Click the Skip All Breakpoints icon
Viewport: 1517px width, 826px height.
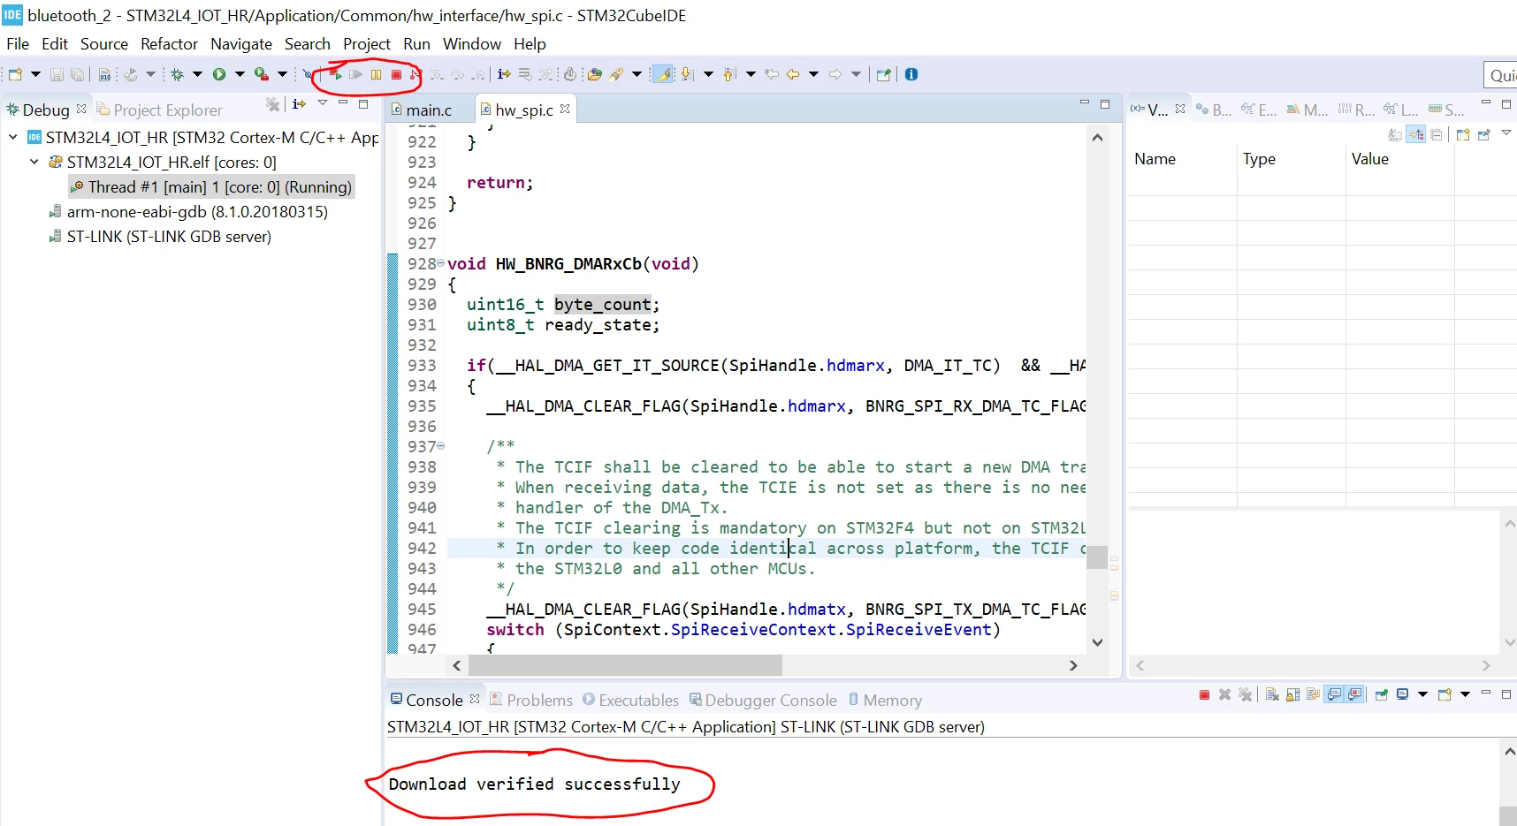(308, 75)
